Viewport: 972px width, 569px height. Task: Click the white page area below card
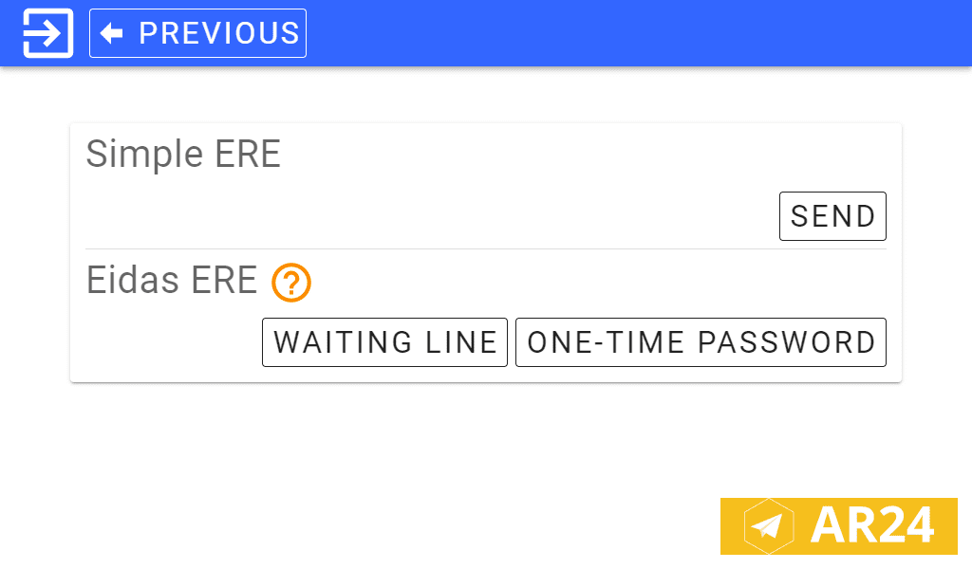(x=380, y=465)
